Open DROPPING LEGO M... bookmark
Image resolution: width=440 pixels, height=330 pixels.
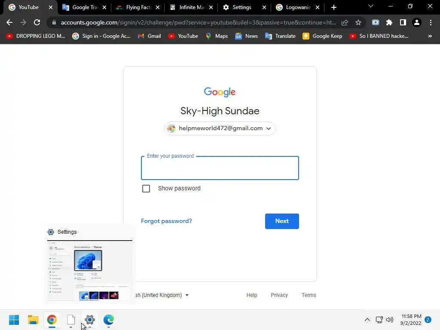tap(35, 36)
